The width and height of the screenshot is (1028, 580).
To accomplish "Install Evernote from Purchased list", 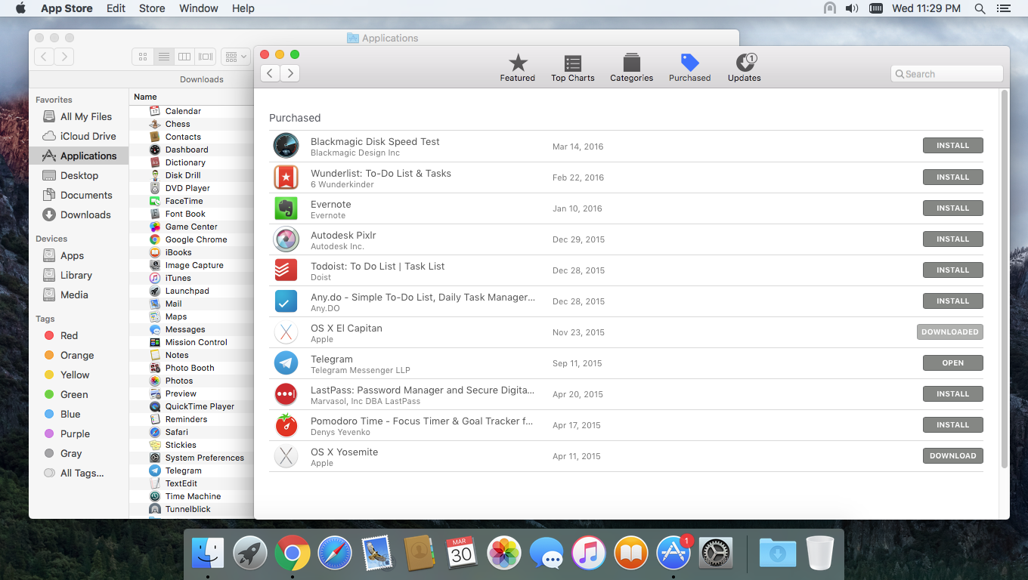I will click(x=952, y=208).
